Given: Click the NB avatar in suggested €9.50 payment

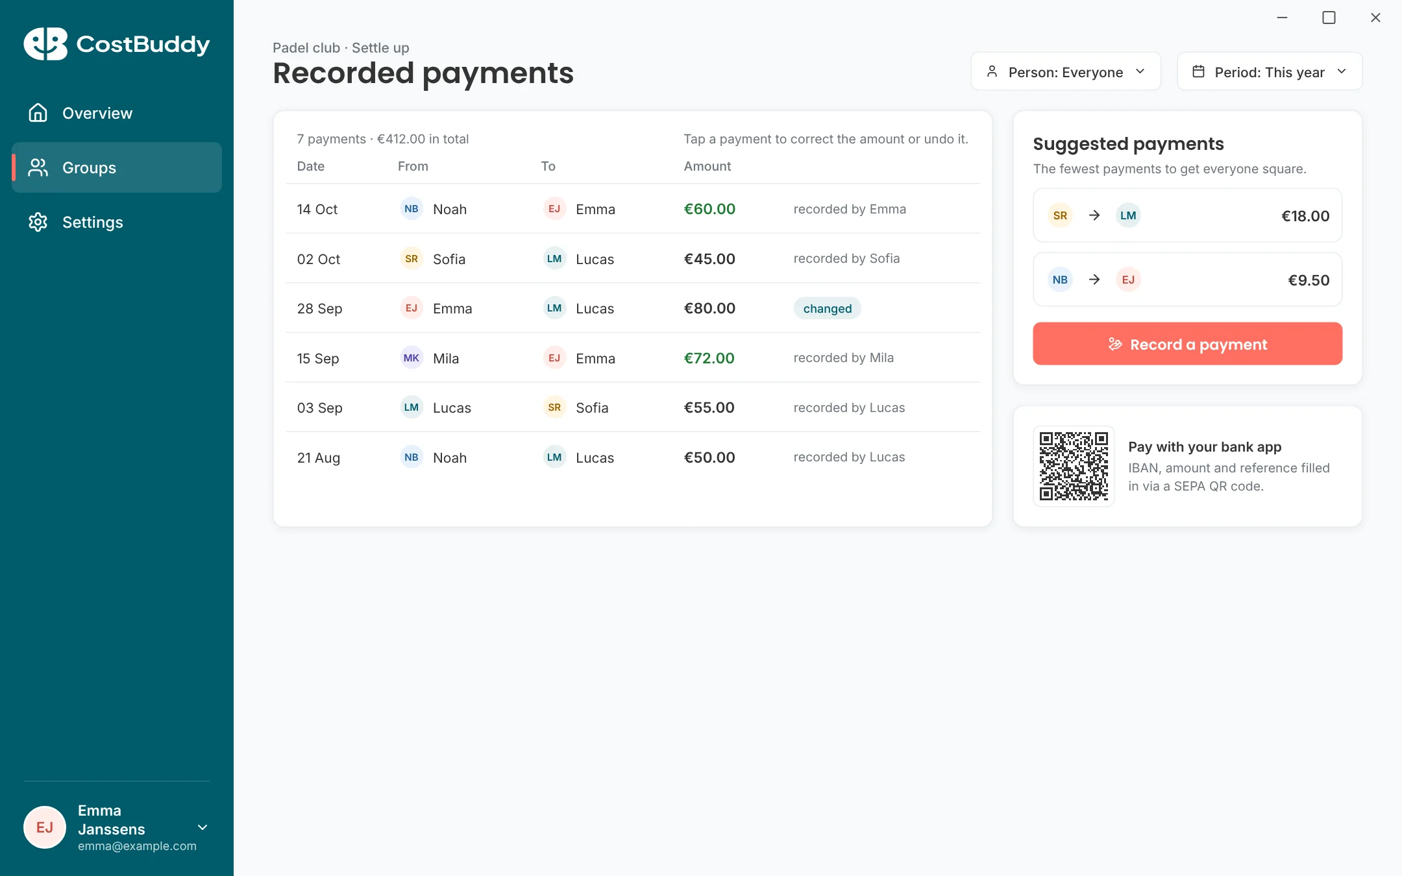Looking at the screenshot, I should tap(1060, 280).
